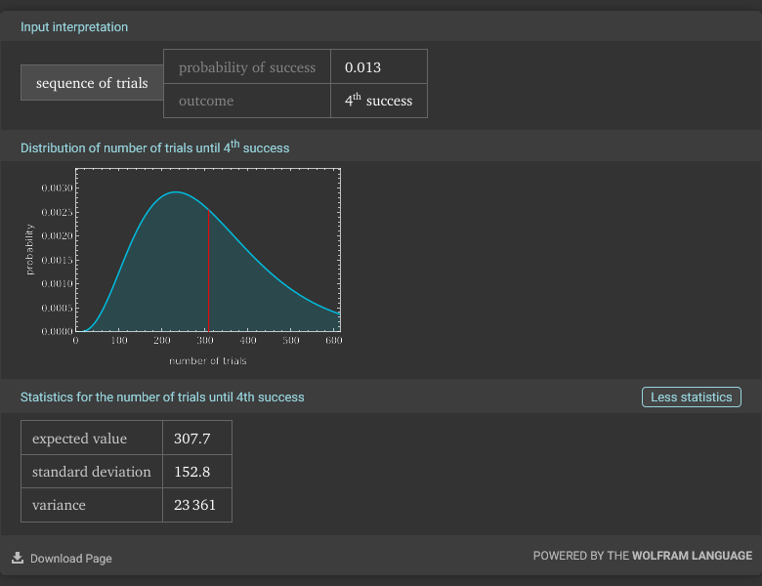Click the 'expected value' label

(79, 439)
